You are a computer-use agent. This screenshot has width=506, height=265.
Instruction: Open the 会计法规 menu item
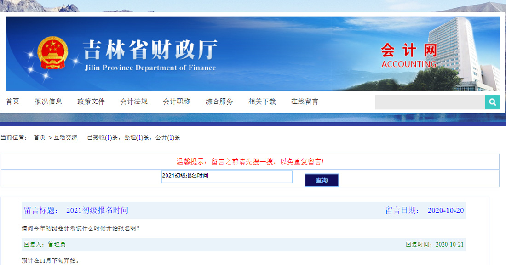point(133,101)
